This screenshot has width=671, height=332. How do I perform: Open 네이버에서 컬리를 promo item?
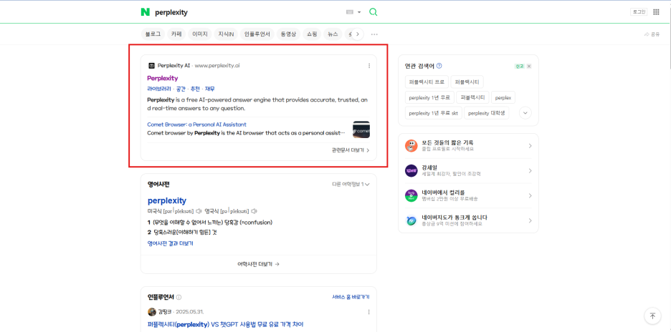pyautogui.click(x=468, y=196)
